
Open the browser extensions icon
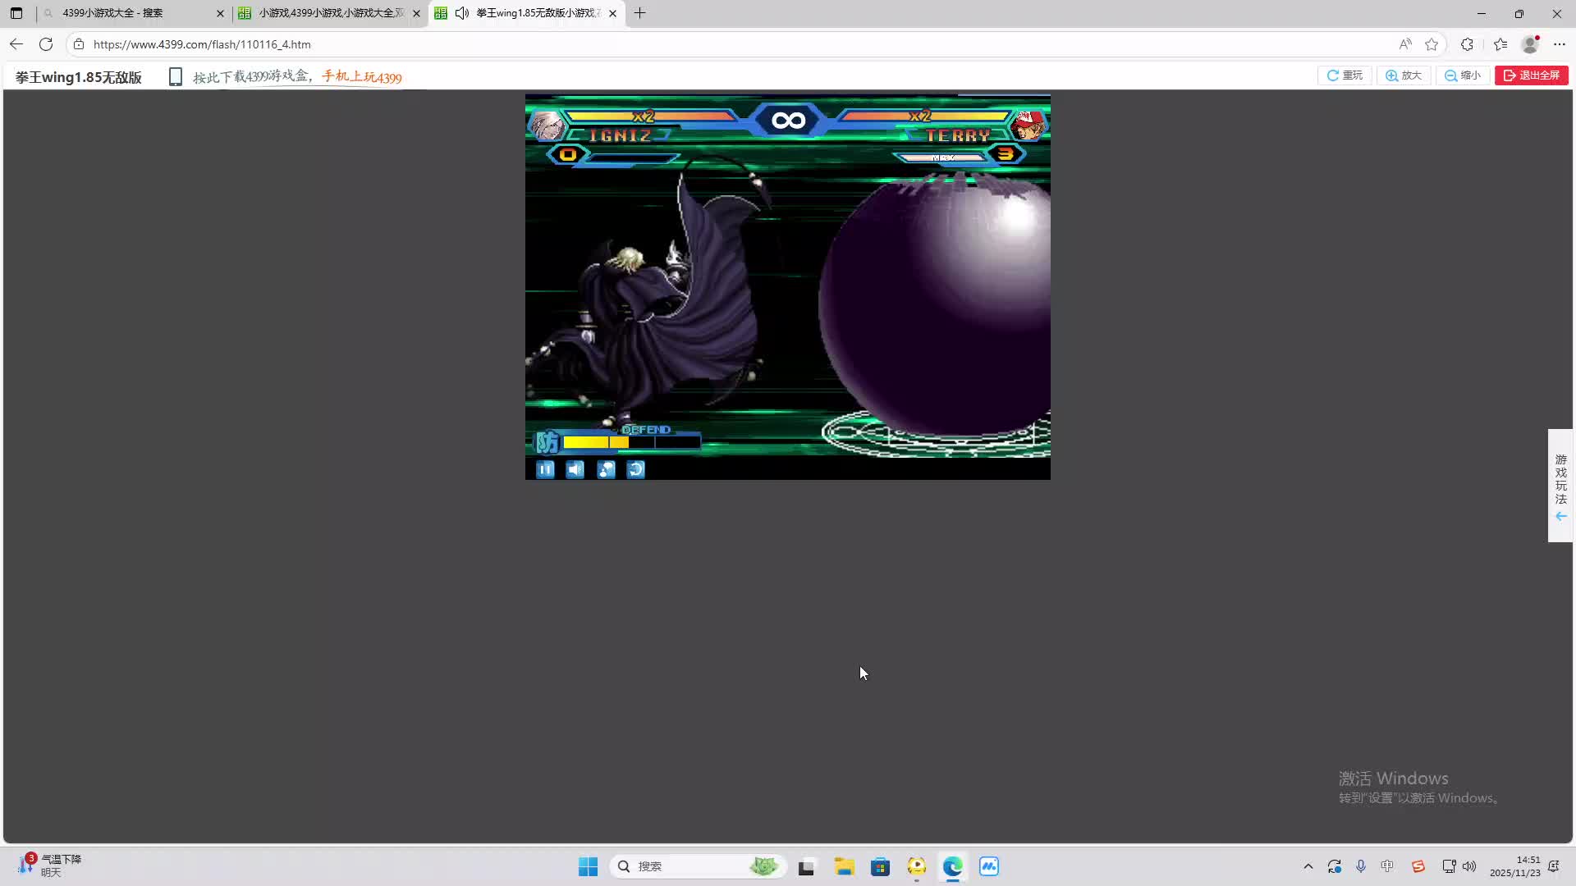pyautogui.click(x=1467, y=44)
